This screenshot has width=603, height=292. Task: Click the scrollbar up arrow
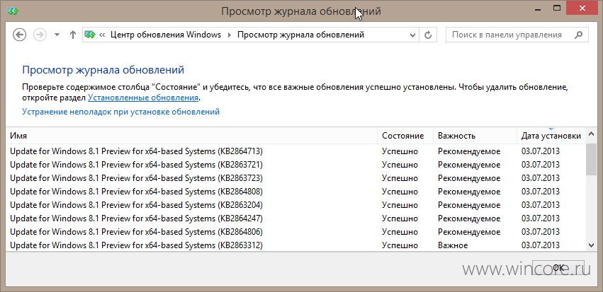pos(591,134)
